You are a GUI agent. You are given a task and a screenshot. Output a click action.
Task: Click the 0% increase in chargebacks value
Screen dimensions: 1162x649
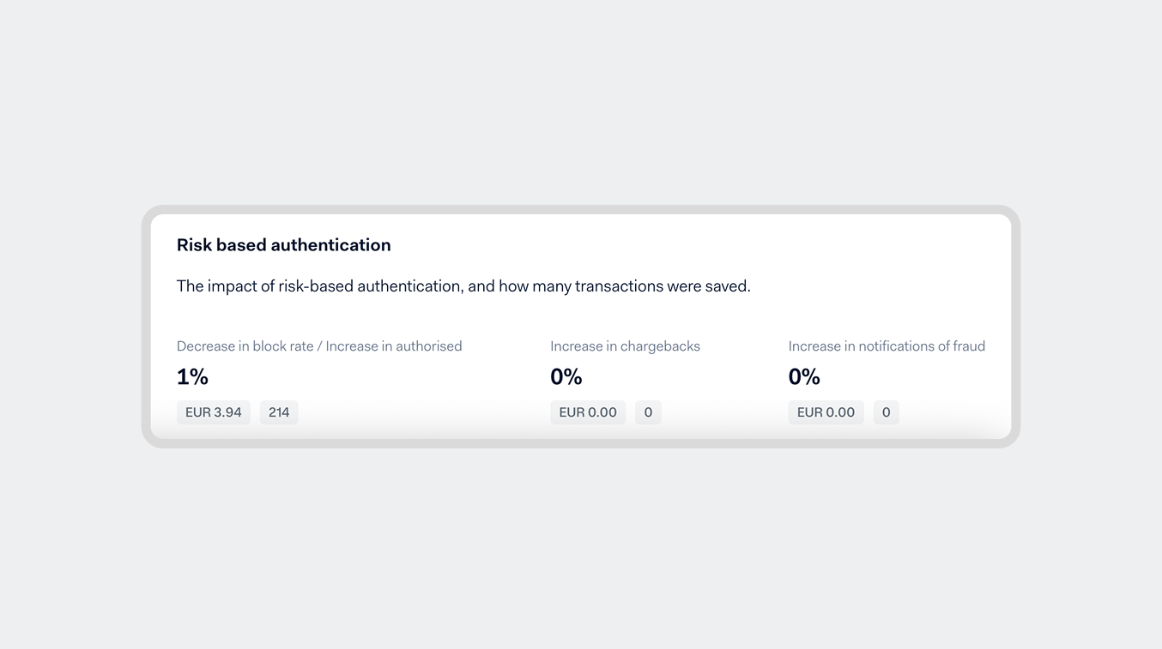[x=566, y=376]
